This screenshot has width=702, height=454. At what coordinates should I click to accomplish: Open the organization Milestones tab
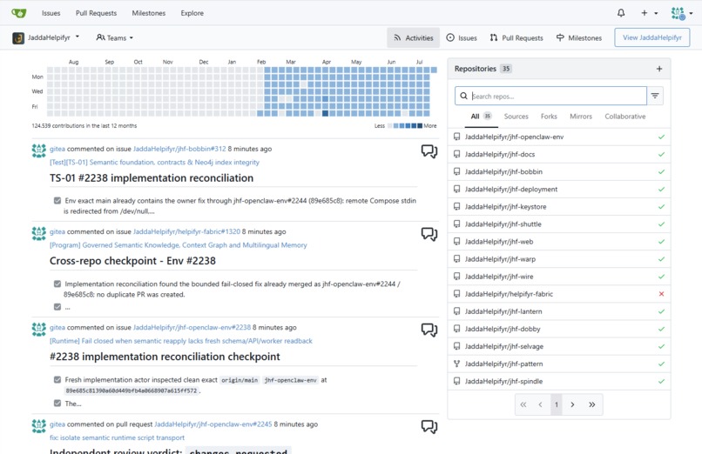click(579, 37)
